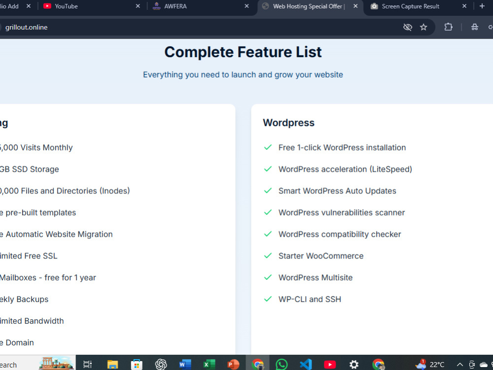Click 'Bandwidth' feature text
This screenshot has height=370, width=493.
(x=44, y=321)
